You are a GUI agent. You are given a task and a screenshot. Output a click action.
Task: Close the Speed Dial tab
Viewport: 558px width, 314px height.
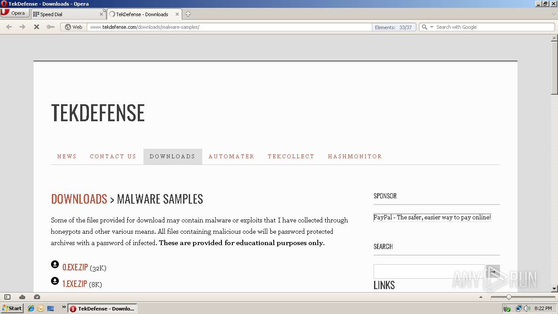(101, 14)
